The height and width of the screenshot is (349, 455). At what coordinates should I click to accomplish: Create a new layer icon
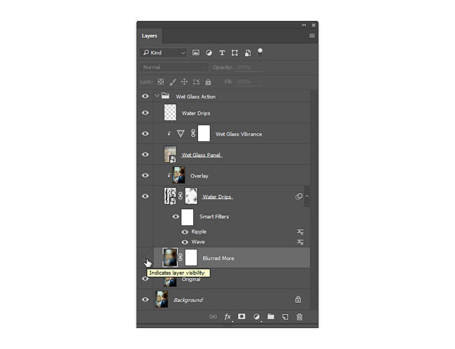(285, 317)
